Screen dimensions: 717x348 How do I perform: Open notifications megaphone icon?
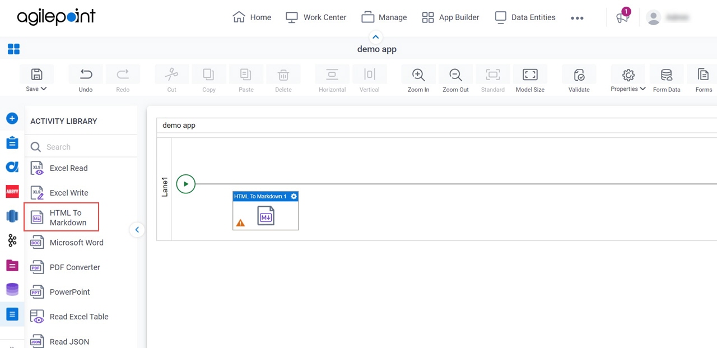pos(623,16)
